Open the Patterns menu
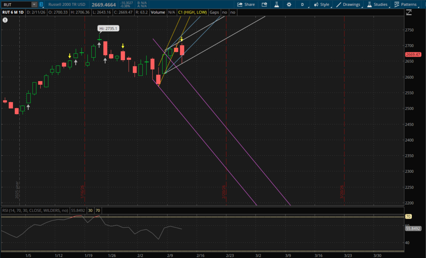 (406, 5)
